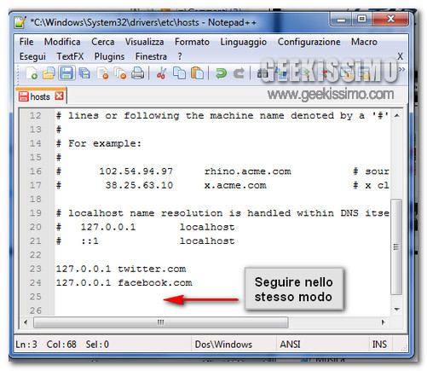Image resolution: width=427 pixels, height=371 pixels.
Task: Minimize the Notepad++ window
Action: click(x=341, y=20)
